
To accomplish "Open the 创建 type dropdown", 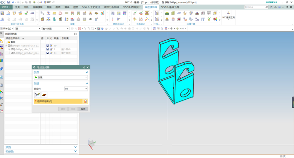I will coord(61,77).
